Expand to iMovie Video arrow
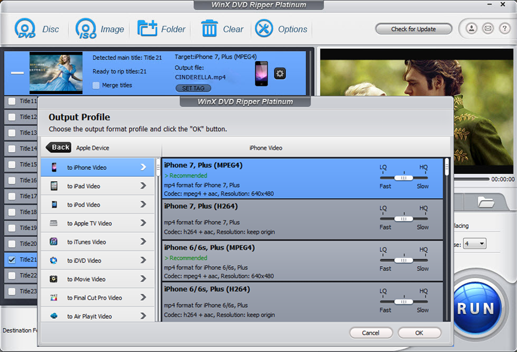517x352 pixels. [143, 279]
